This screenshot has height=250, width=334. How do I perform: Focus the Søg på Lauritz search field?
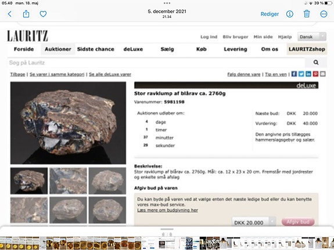pyautogui.click(x=156, y=63)
